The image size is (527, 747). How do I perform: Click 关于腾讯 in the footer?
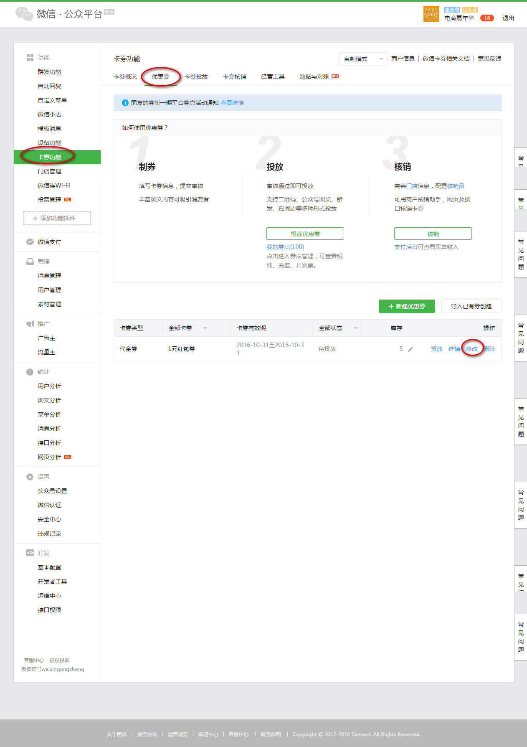point(117,734)
